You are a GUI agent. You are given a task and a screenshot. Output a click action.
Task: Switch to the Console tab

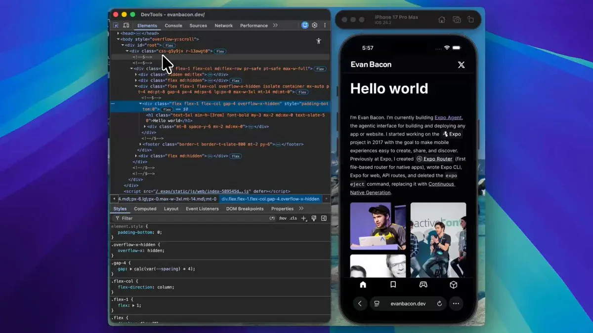(173, 26)
